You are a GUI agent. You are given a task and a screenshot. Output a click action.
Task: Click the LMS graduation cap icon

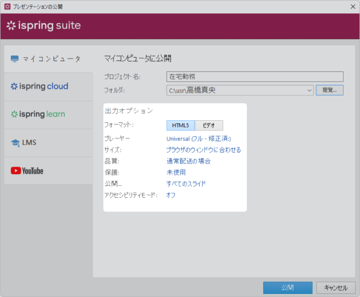15,143
